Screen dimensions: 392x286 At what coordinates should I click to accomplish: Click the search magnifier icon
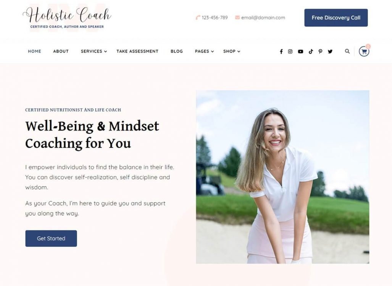pos(347,51)
